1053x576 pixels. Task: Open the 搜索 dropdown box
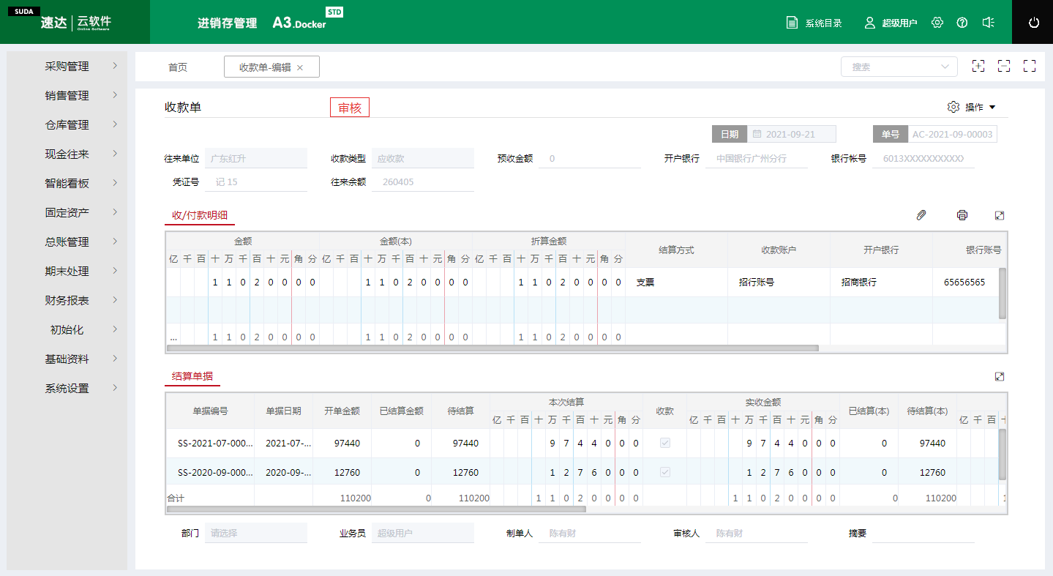click(899, 67)
